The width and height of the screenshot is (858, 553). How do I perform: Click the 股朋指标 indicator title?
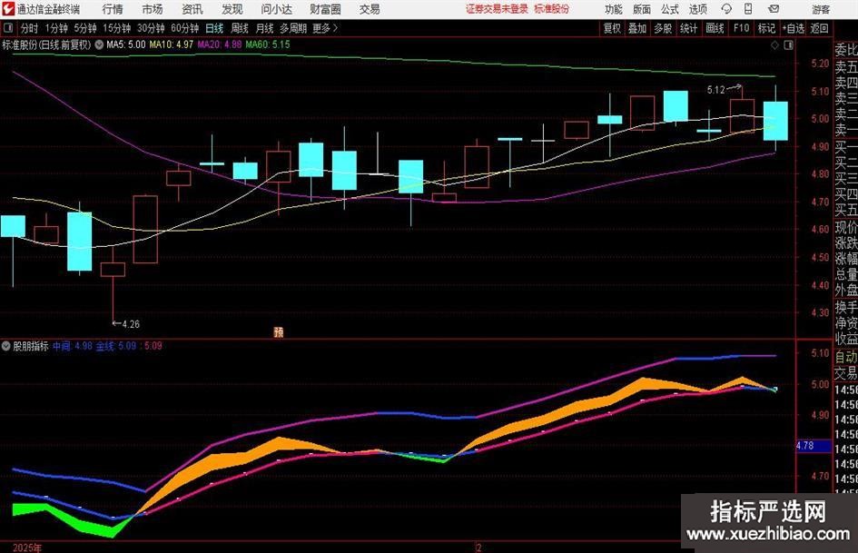click(x=31, y=346)
